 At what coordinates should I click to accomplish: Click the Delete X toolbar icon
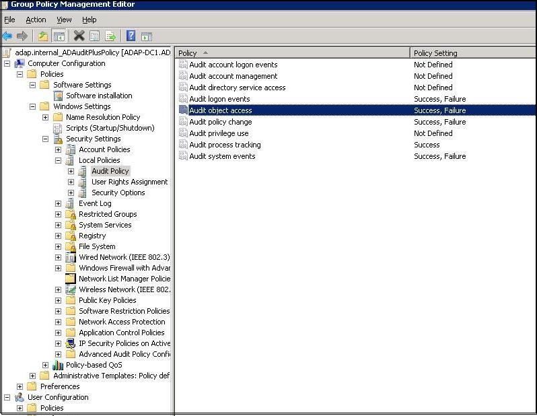tap(79, 36)
